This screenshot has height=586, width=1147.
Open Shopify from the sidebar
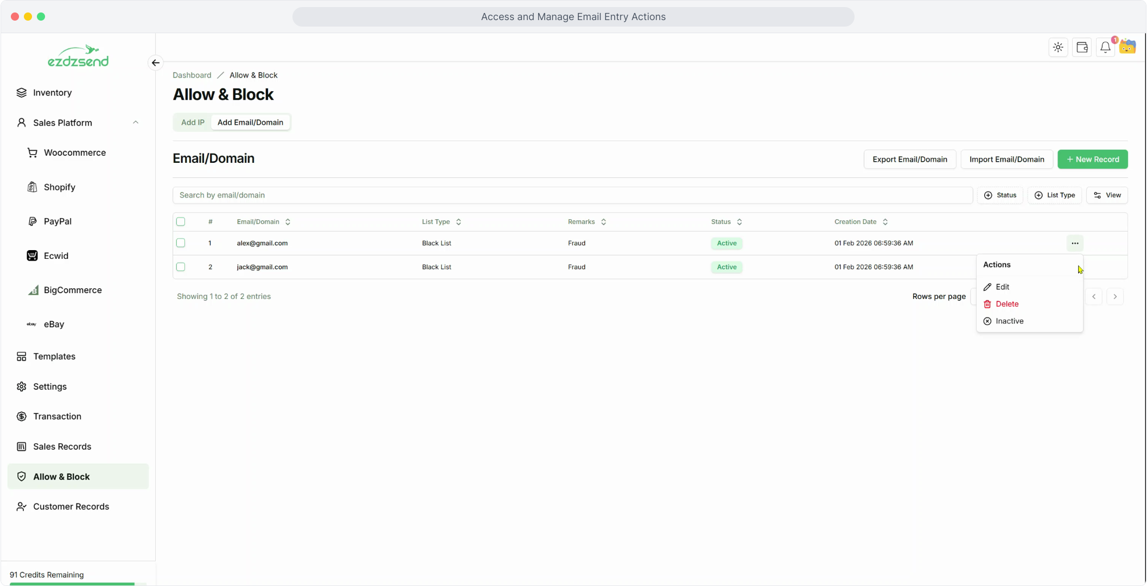pos(59,187)
